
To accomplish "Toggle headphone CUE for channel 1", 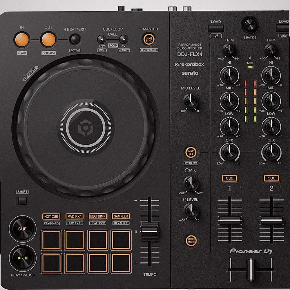I will (x=229, y=178).
